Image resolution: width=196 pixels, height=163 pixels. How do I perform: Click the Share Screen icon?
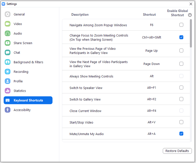[x=8, y=43]
